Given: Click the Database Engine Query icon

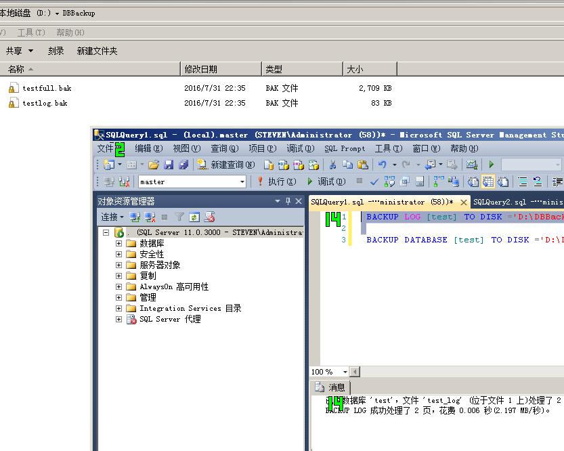Looking at the screenshot, I should click(x=268, y=165).
